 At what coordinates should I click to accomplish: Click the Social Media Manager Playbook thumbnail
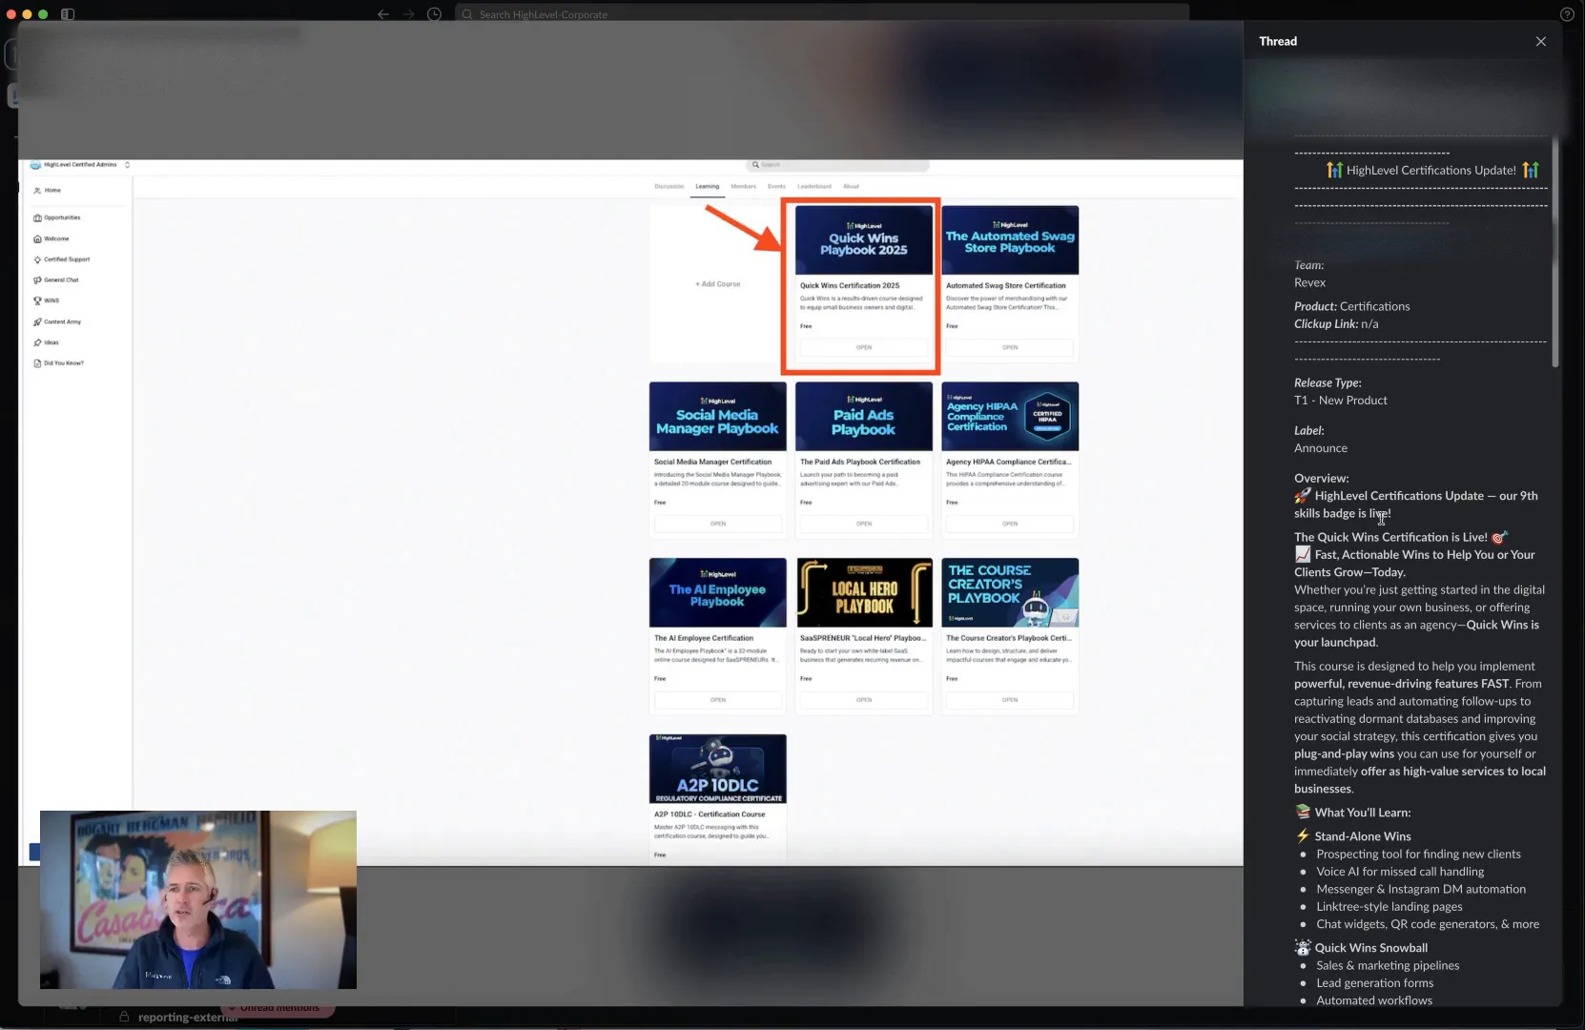click(718, 417)
